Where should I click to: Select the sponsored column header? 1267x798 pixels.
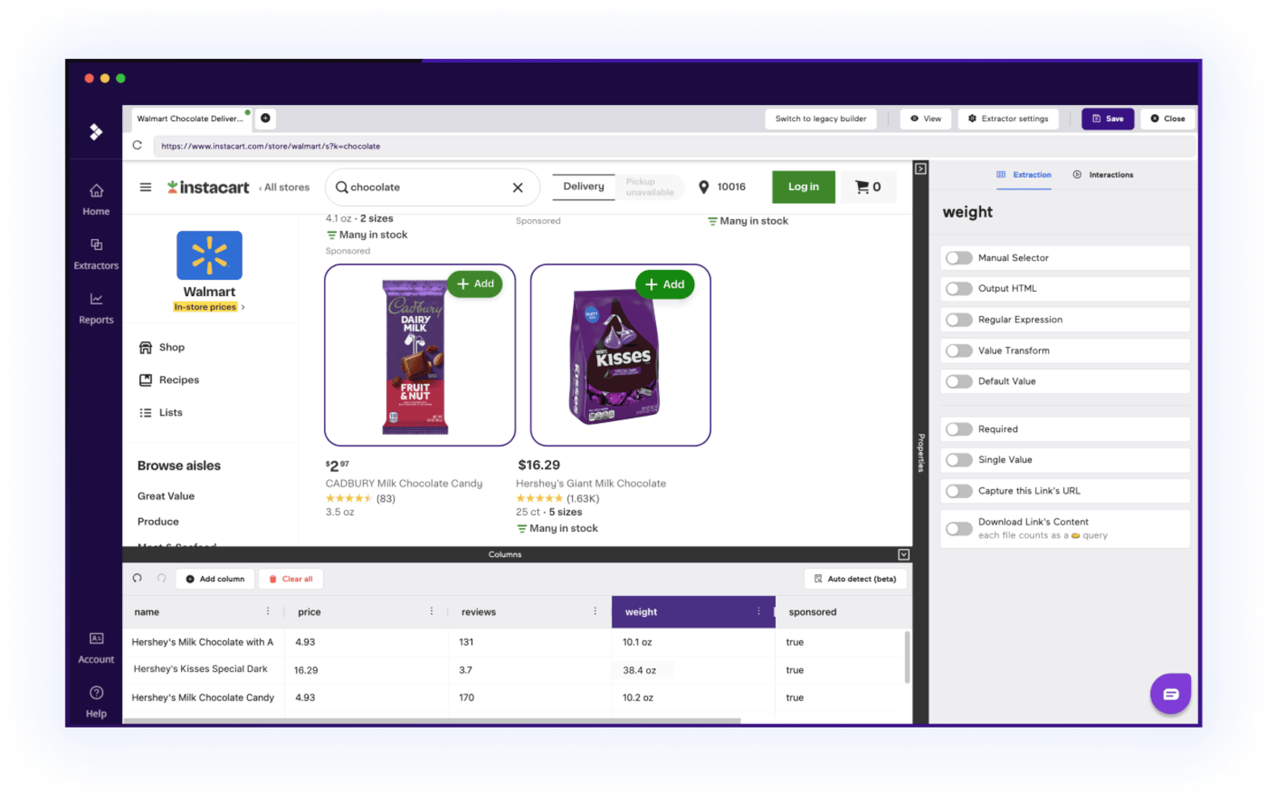(842, 612)
